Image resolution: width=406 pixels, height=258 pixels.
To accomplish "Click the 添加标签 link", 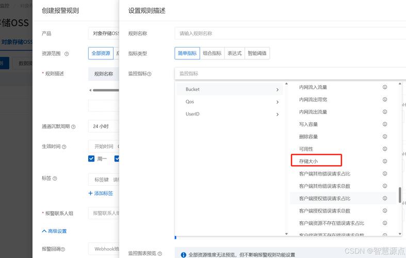I will click(101, 193).
